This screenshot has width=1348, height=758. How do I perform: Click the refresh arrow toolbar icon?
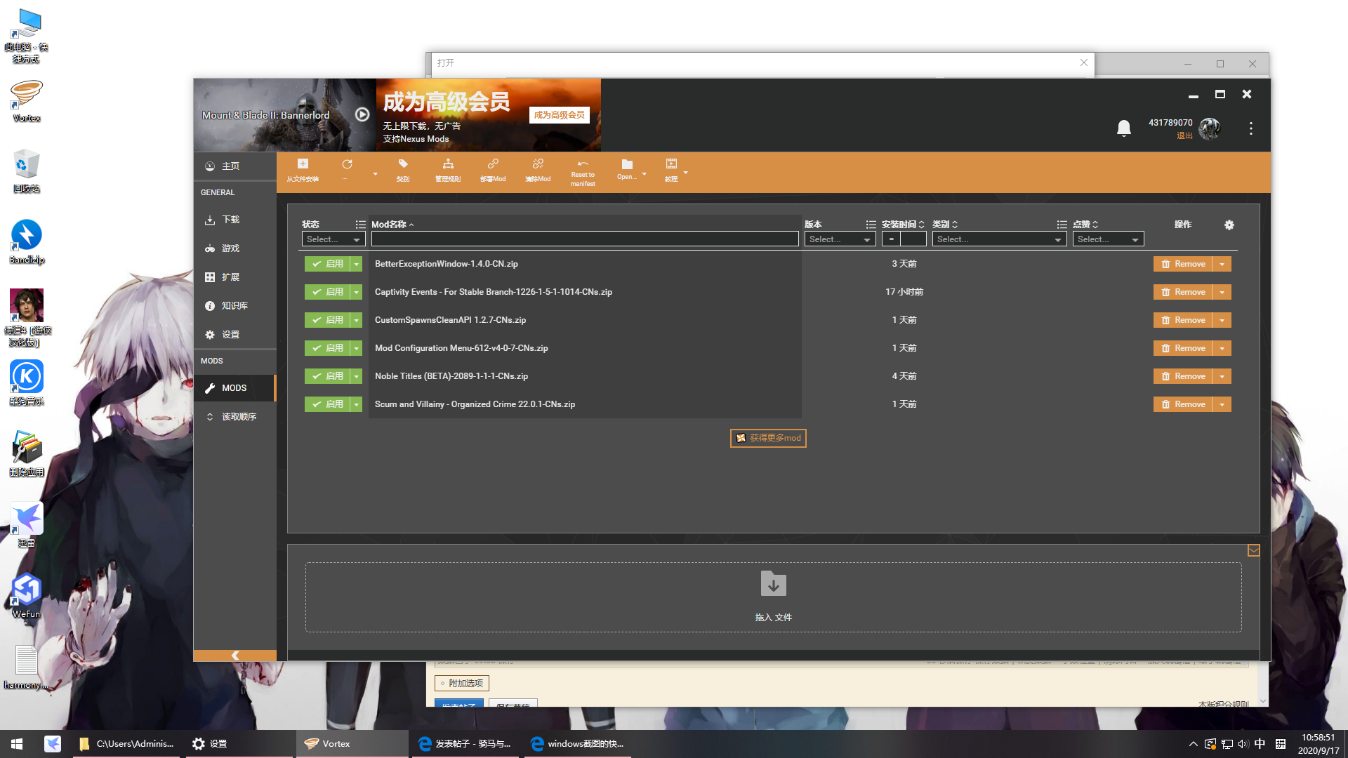click(x=347, y=164)
